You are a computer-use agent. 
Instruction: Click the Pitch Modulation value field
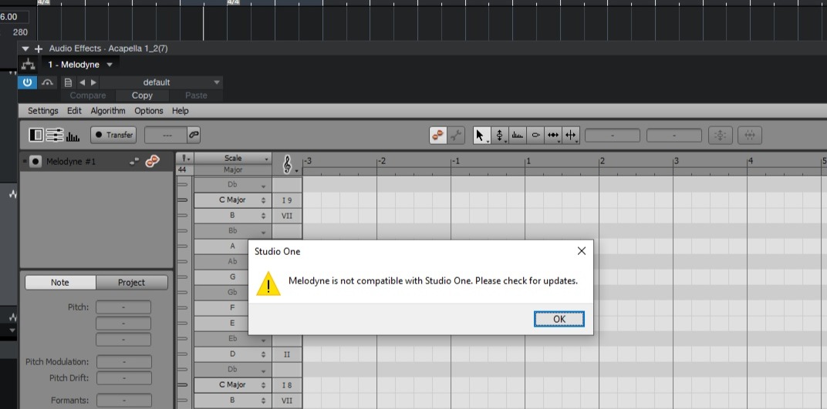[x=124, y=362]
